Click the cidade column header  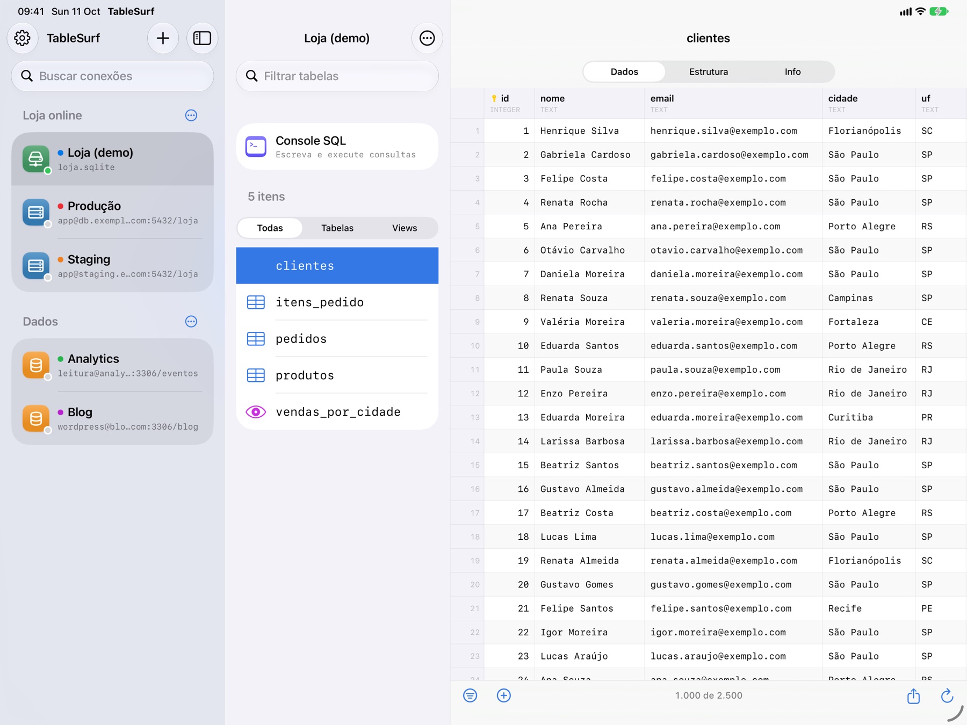tap(869, 104)
